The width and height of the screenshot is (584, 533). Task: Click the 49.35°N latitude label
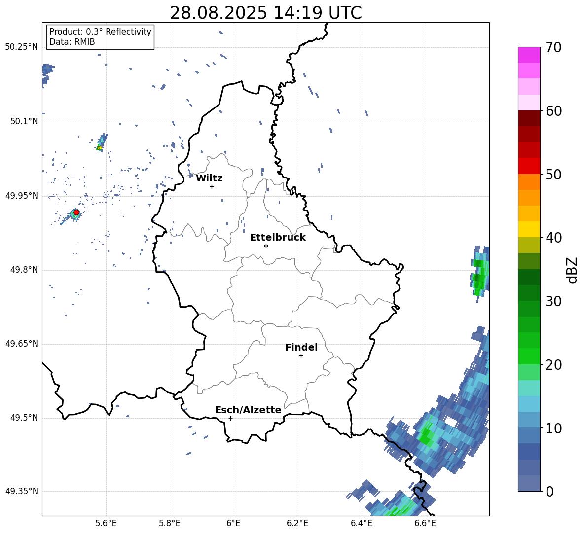(22, 491)
